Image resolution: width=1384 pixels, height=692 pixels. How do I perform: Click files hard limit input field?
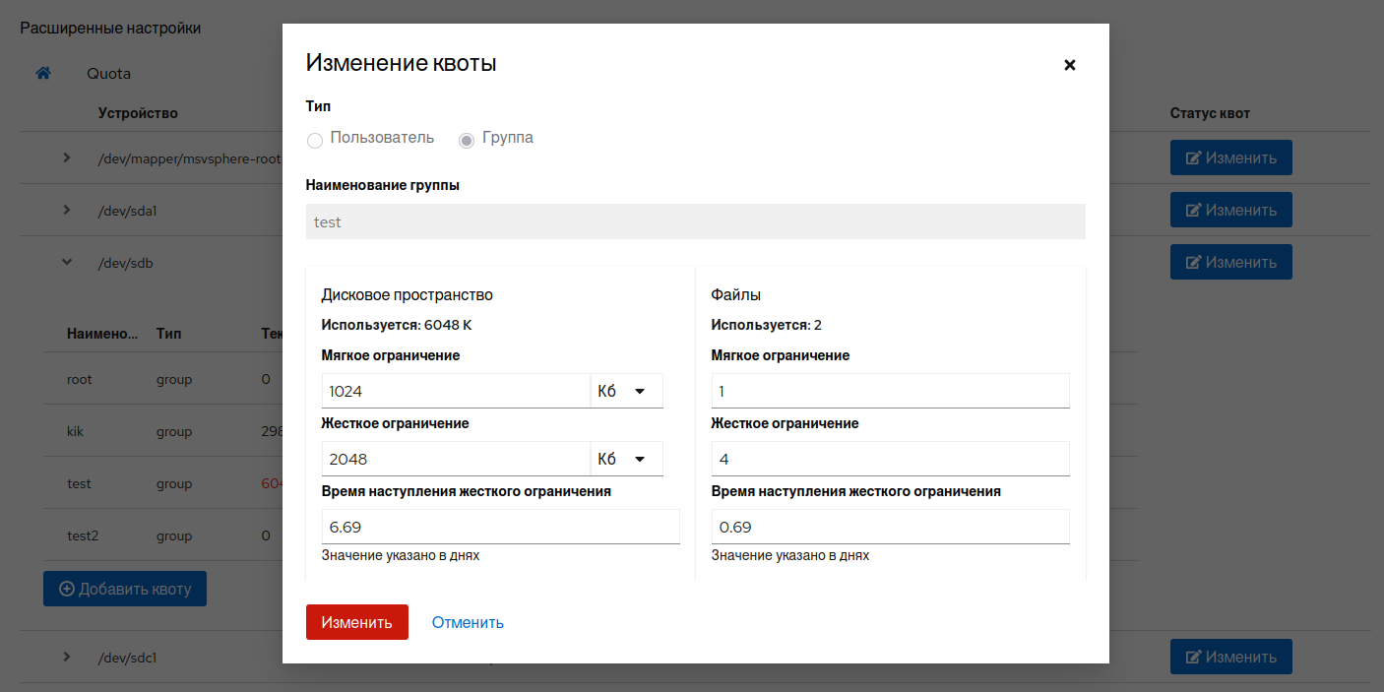click(890, 459)
